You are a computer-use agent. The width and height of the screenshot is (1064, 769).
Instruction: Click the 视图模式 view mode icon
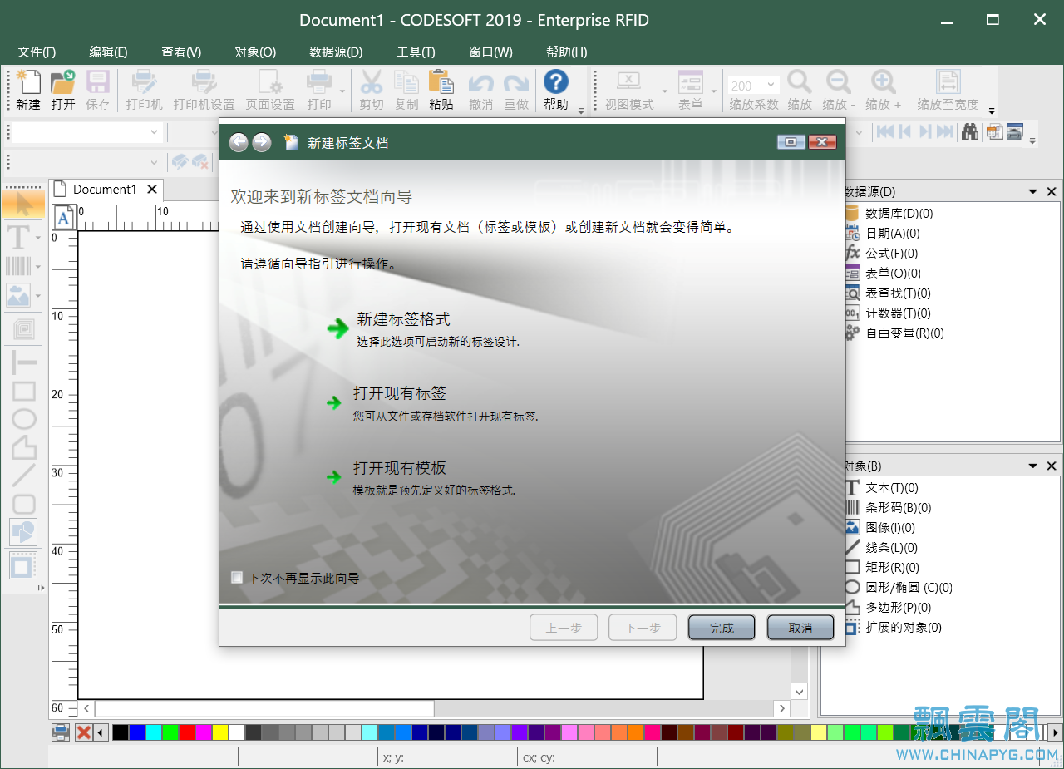point(629,91)
